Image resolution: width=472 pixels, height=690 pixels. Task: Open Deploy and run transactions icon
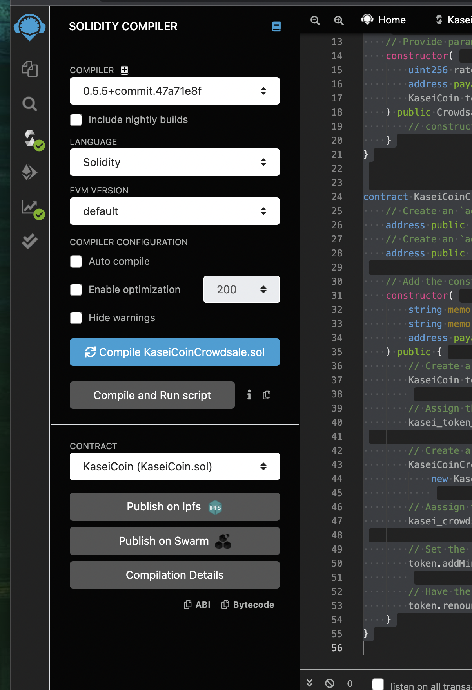[x=30, y=172]
